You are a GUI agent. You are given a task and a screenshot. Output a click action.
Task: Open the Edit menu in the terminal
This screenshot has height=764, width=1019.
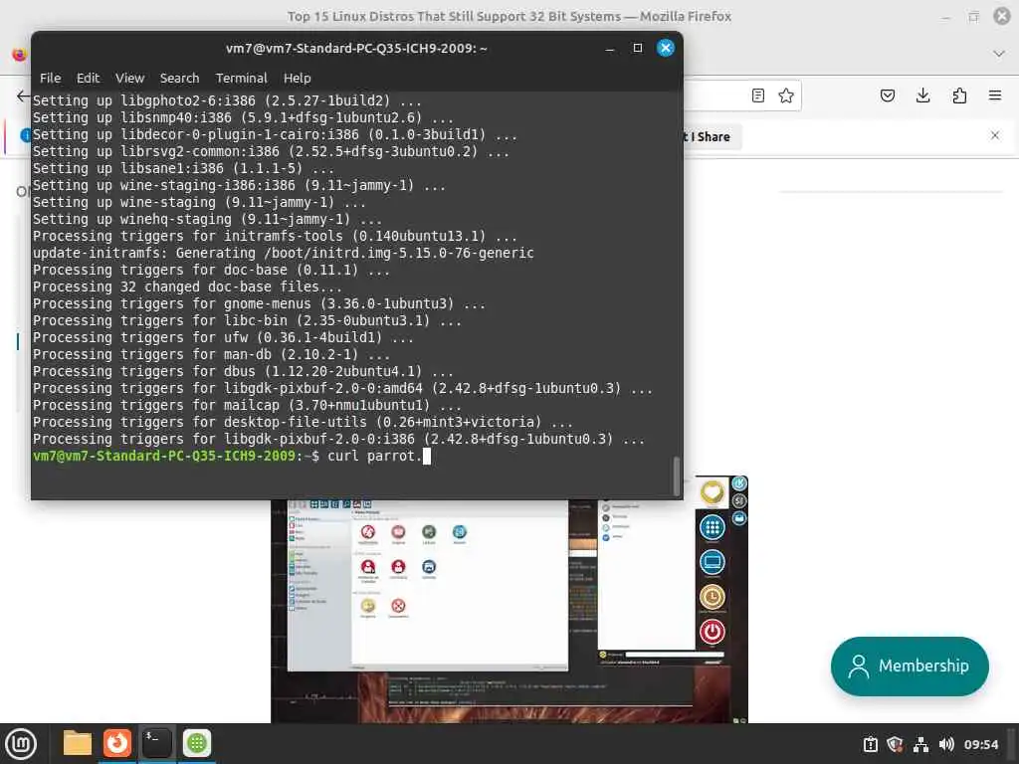coord(88,78)
